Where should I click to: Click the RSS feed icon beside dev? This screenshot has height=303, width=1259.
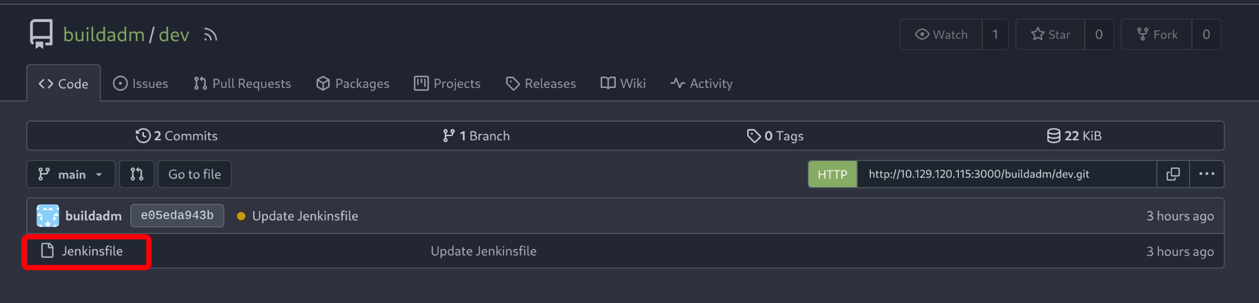[210, 35]
